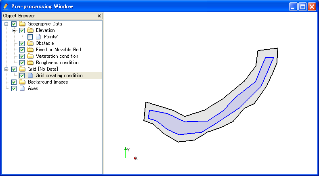
Task: Select the Points1 item
Action: (51, 37)
